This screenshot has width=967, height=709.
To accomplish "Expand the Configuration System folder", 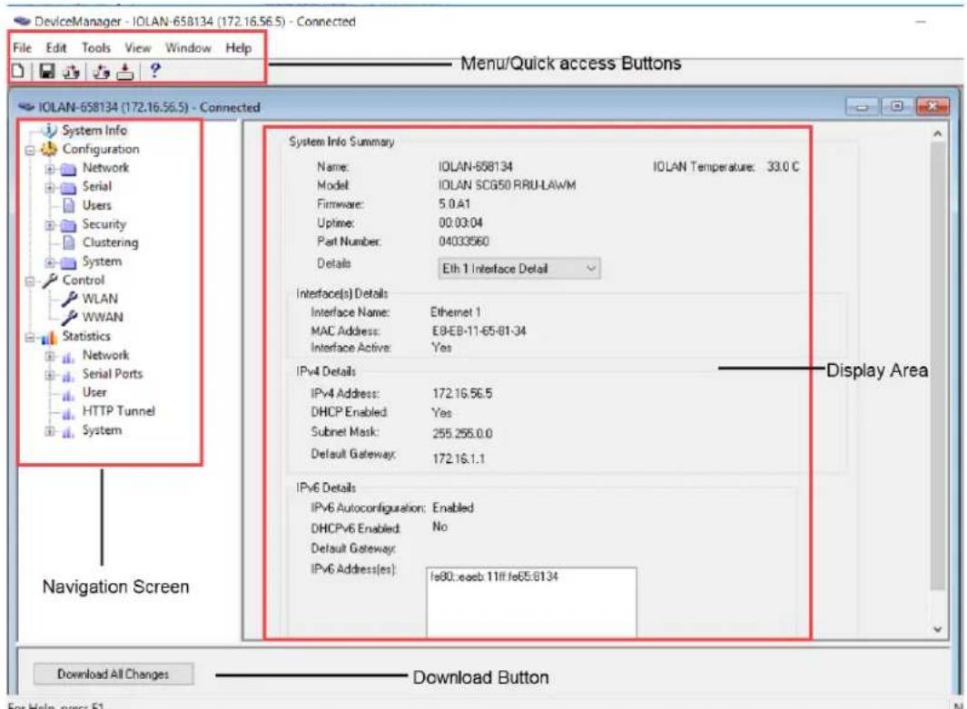I will click(50, 262).
